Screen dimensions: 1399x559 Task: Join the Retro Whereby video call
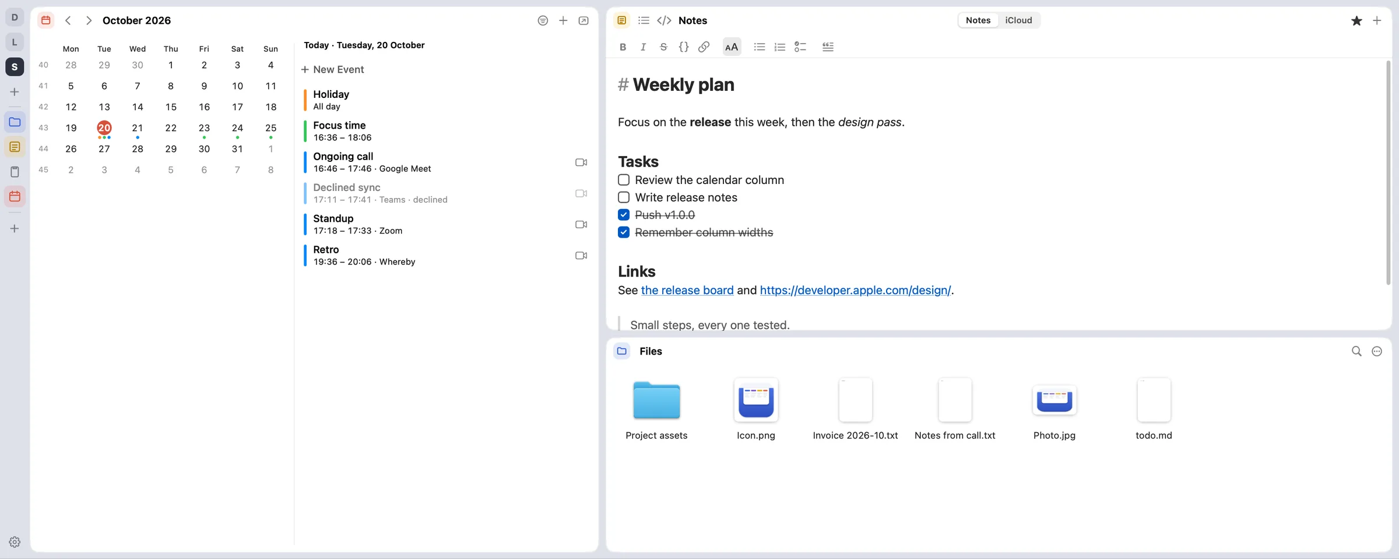click(581, 256)
